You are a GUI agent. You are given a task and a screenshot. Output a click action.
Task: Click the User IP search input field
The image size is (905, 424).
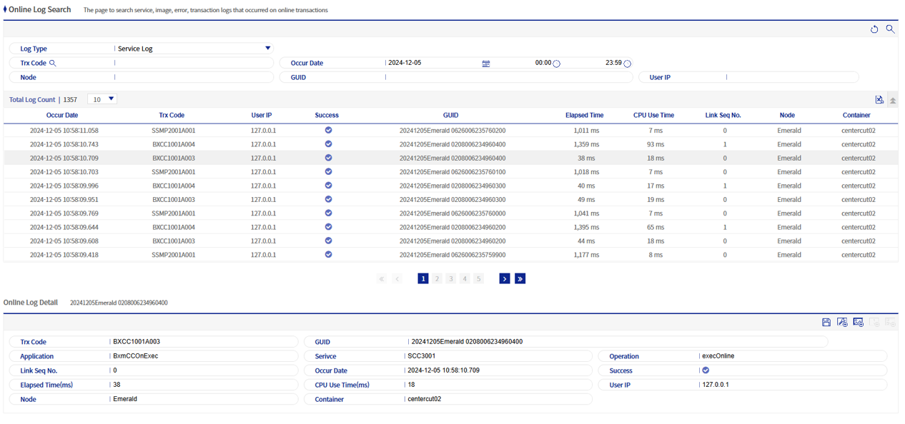pyautogui.click(x=791, y=77)
